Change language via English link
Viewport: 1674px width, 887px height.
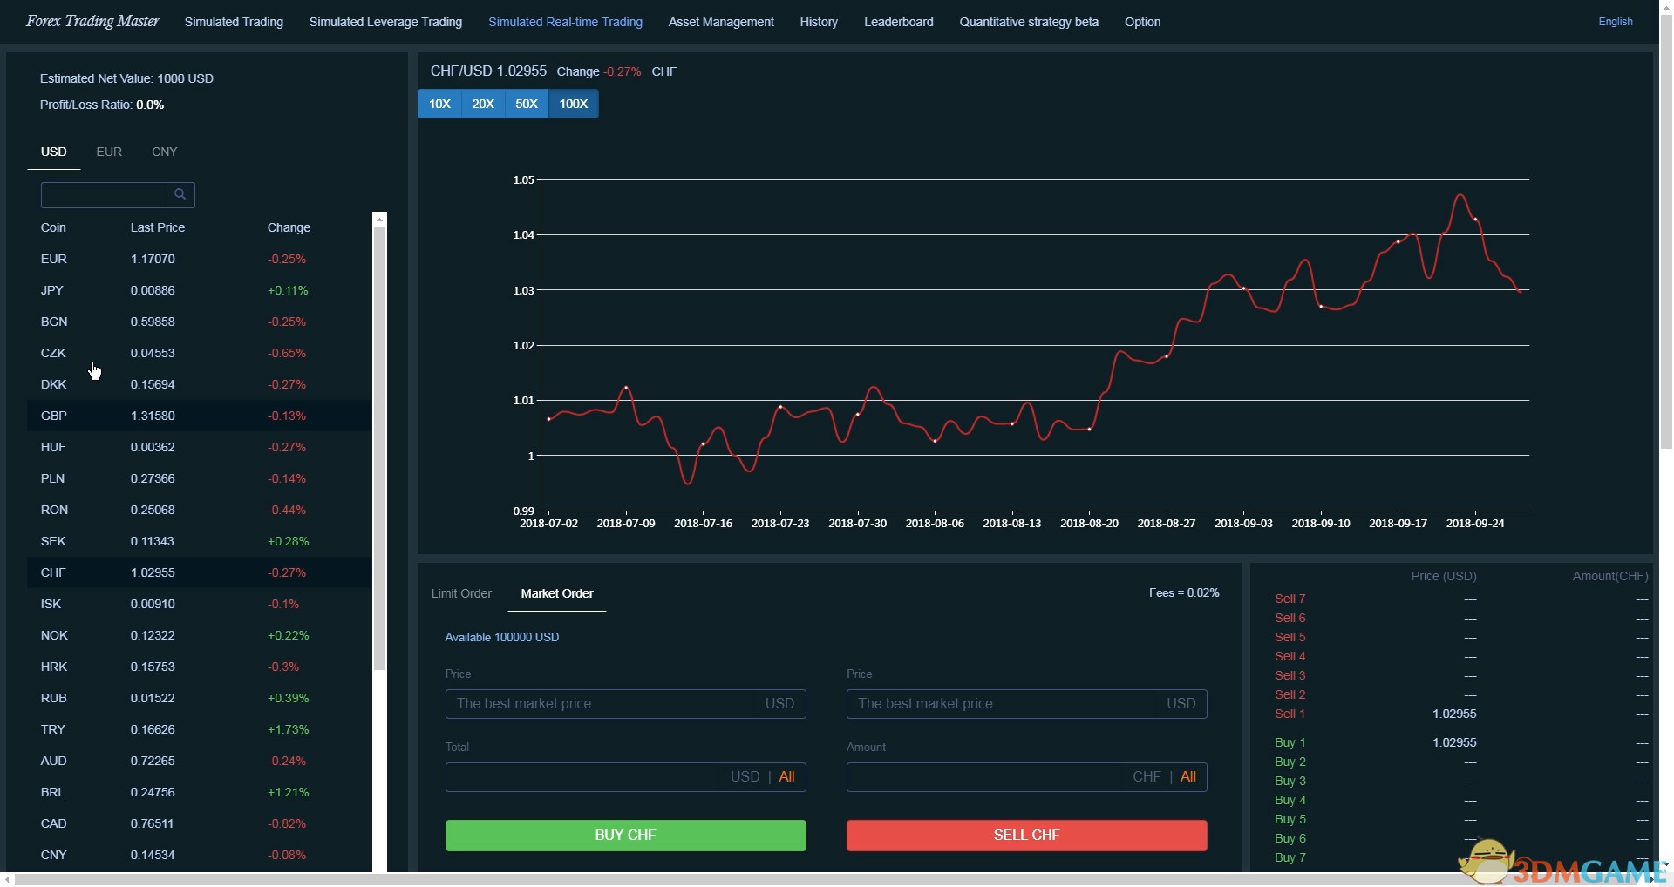click(1615, 22)
